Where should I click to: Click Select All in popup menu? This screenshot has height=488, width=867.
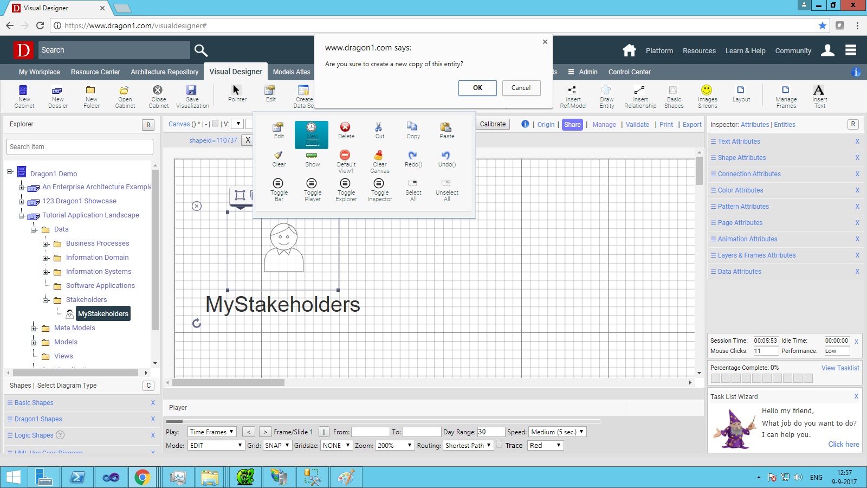[413, 190]
